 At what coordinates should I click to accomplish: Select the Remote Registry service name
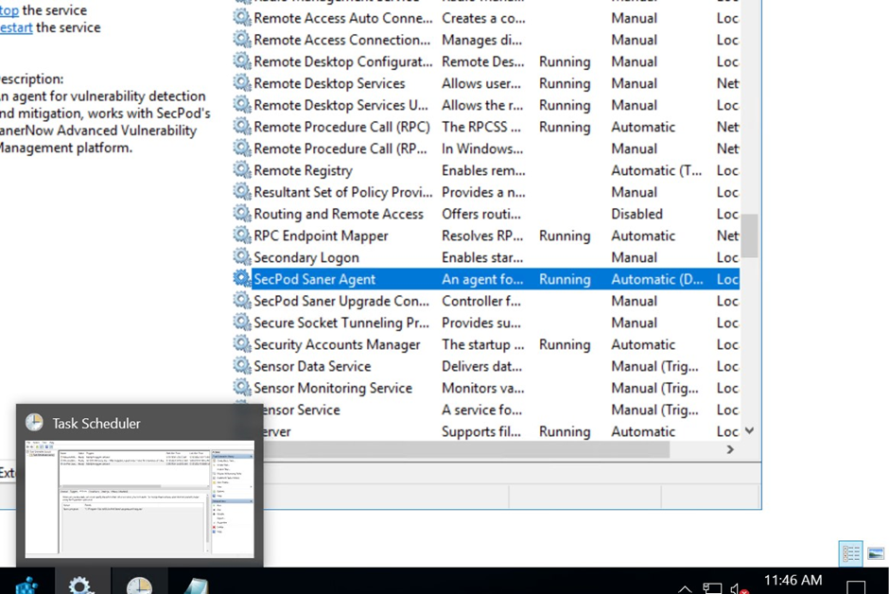point(303,170)
